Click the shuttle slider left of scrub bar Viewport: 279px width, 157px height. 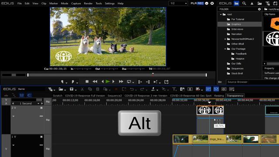tap(14, 75)
